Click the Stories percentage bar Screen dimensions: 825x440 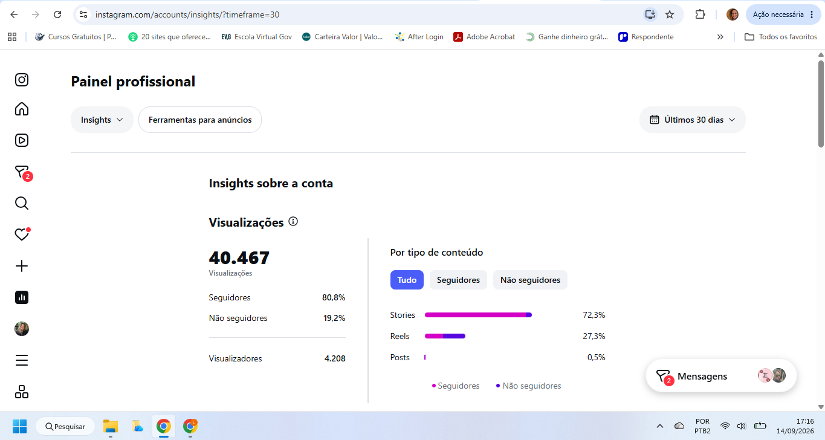(478, 315)
